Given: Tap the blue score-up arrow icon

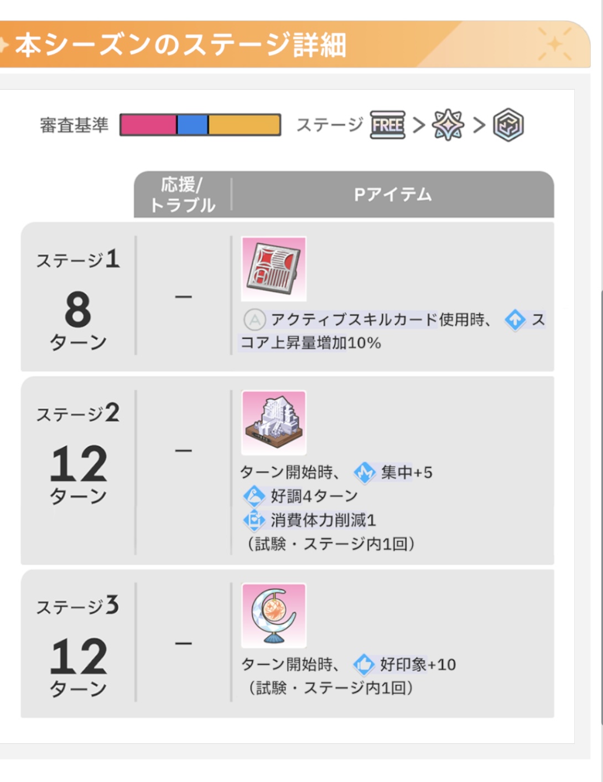Looking at the screenshot, I should 515,320.
